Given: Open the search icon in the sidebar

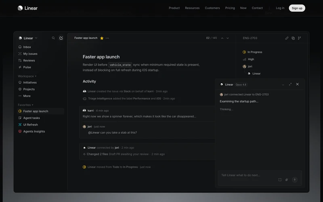Looking at the screenshot, I should point(53,38).
